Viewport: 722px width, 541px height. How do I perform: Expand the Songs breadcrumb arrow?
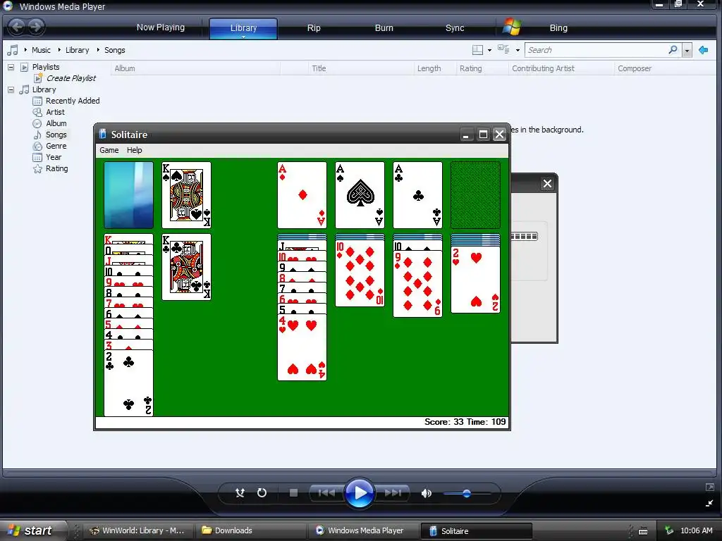[98, 50]
